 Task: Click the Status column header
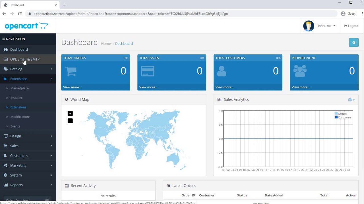pyautogui.click(x=242, y=195)
